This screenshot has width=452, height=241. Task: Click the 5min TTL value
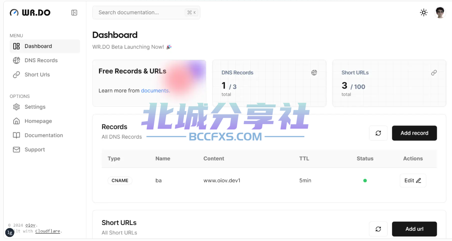point(305,181)
